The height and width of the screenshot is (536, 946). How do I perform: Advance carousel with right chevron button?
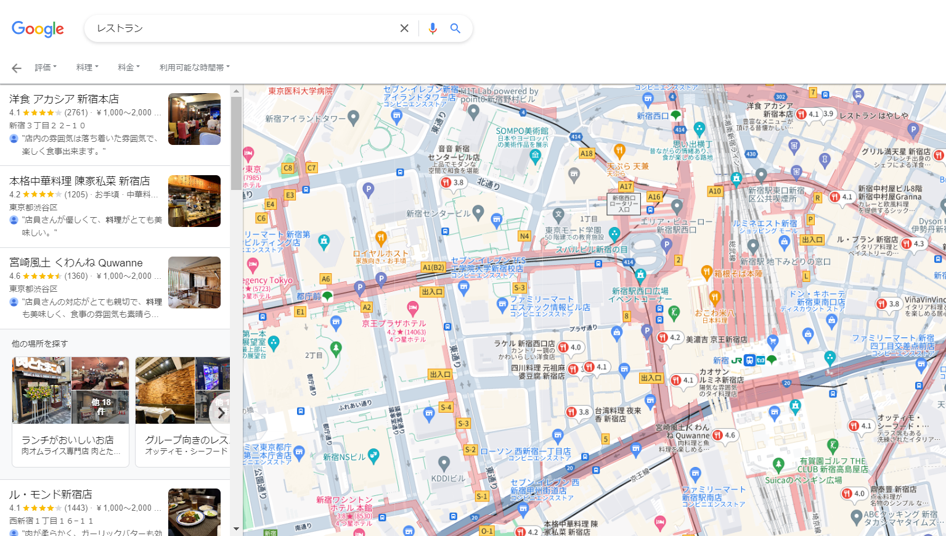(221, 413)
